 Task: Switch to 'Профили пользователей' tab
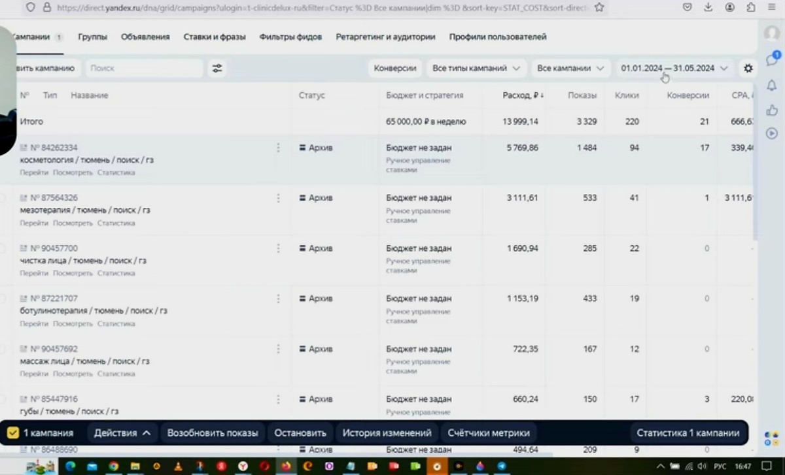tap(498, 37)
